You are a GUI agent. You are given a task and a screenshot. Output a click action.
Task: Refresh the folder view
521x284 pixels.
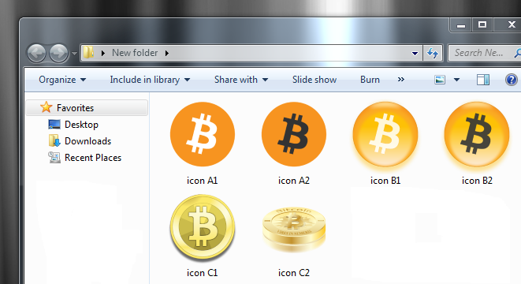(433, 53)
